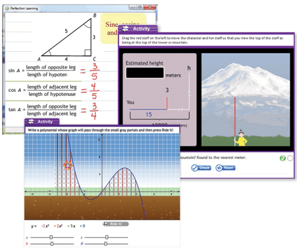Click the Reset button
The width and height of the screenshot is (297, 249).
(225, 168)
